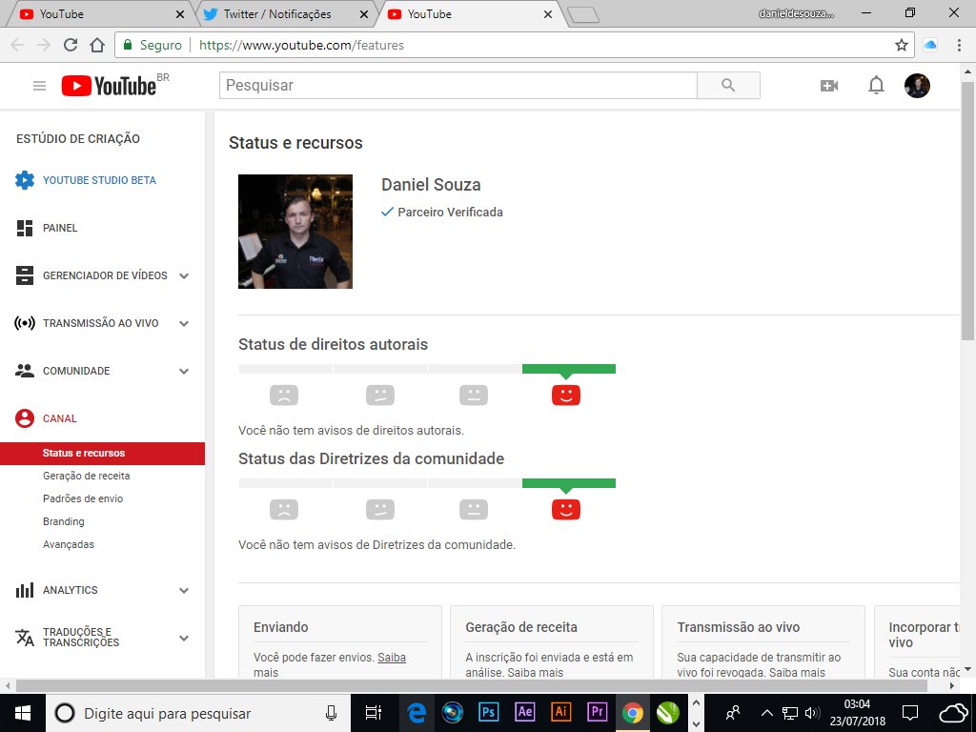Click the browser address bar URL
This screenshot has height=732, width=976.
(x=302, y=45)
